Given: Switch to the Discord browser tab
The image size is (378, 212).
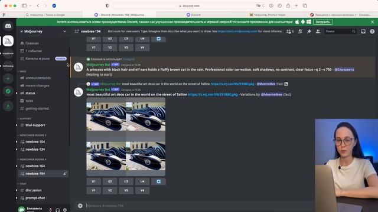Looking at the screenshot, I should (x=194, y=15).
